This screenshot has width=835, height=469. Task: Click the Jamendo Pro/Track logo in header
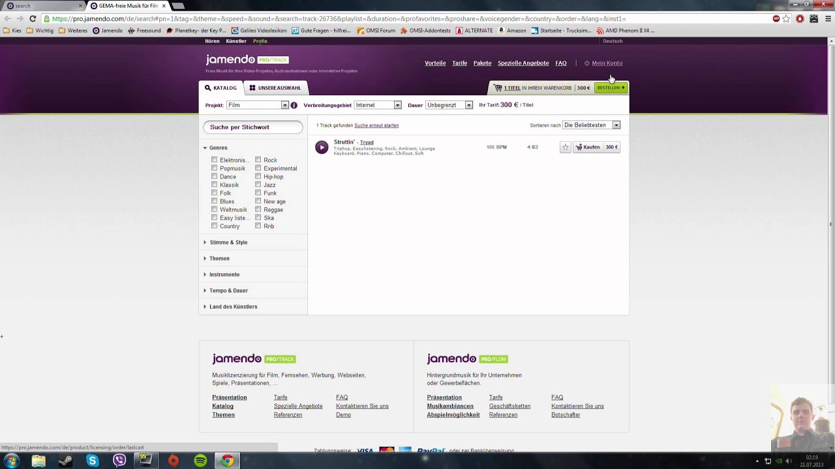(247, 60)
